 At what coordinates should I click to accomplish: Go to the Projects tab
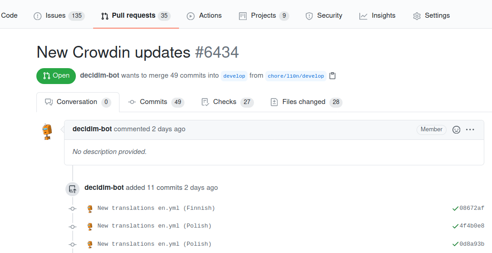click(264, 16)
